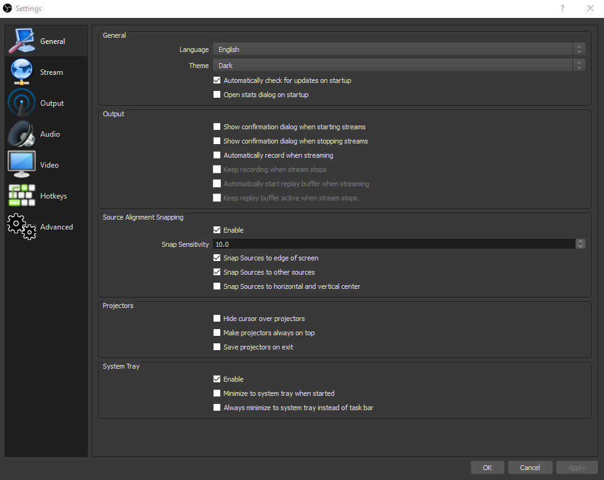Viewport: 604px width, 480px height.
Task: Open the Video settings label
Action: pos(50,165)
